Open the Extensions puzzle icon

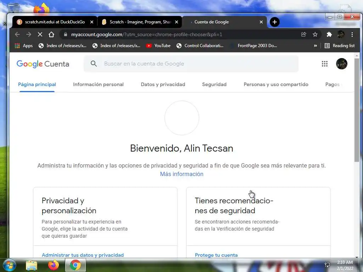[x=329, y=34]
